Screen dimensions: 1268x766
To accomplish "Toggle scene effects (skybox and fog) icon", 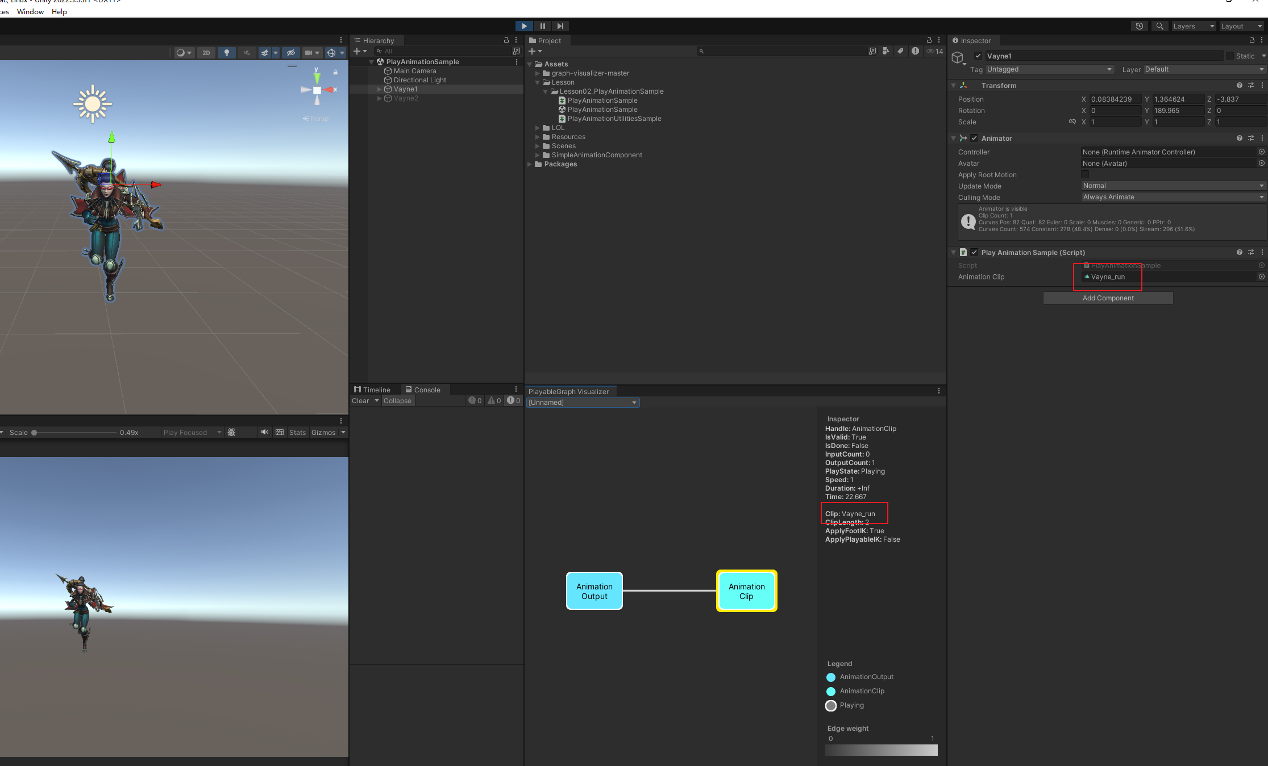I will [x=265, y=53].
